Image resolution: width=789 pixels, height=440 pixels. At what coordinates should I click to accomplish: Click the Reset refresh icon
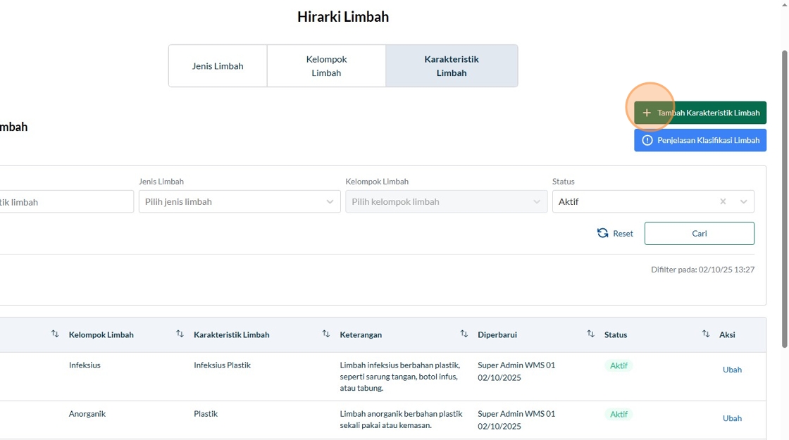pos(603,233)
